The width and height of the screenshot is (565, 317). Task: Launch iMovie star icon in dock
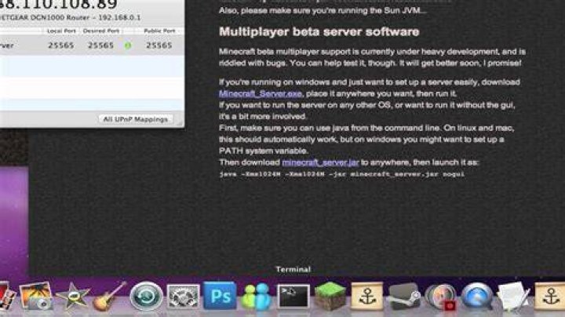[73, 296]
